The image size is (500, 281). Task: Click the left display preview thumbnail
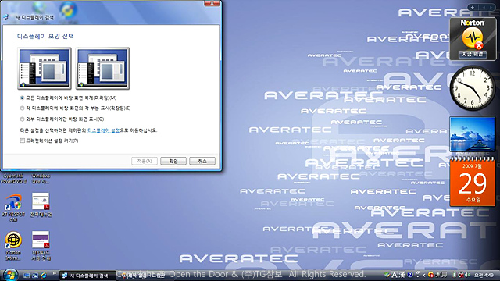tap(45, 68)
